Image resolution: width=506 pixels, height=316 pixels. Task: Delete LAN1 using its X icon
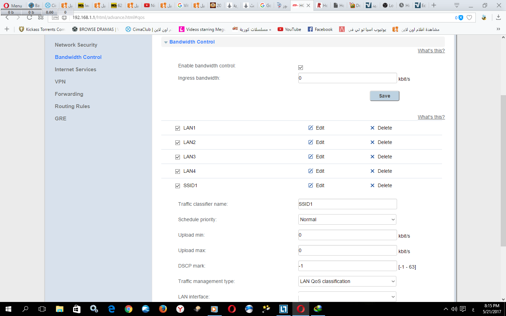click(x=372, y=128)
